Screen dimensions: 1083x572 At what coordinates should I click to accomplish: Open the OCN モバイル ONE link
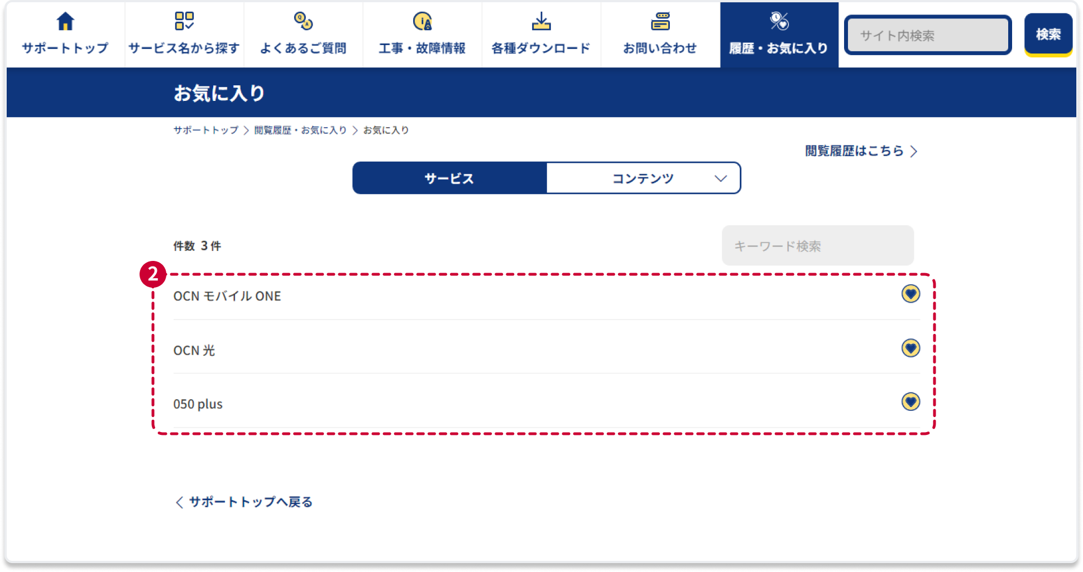coord(227,296)
